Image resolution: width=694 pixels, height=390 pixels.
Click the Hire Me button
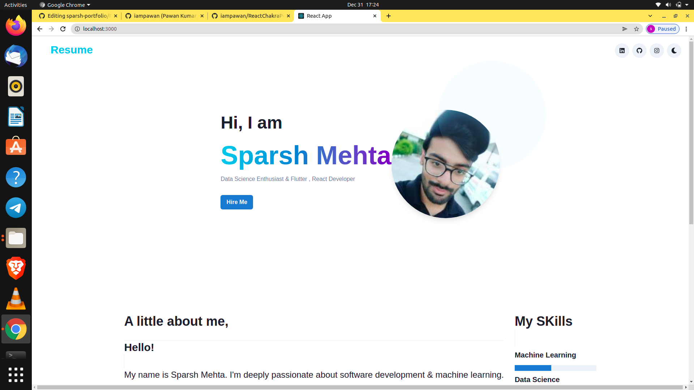tap(236, 202)
